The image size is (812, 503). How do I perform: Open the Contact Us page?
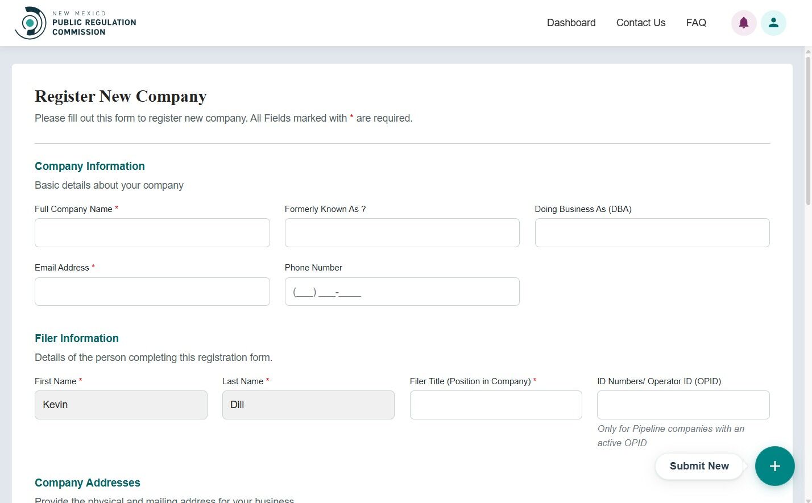tap(640, 23)
